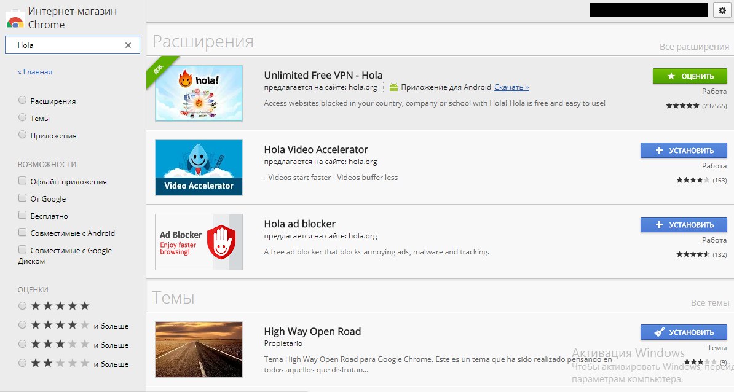Click the Chrome Web Store logo

point(15,19)
